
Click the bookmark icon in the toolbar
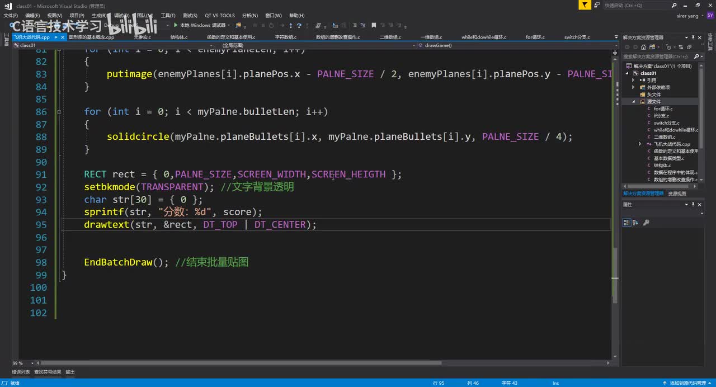coord(374,26)
